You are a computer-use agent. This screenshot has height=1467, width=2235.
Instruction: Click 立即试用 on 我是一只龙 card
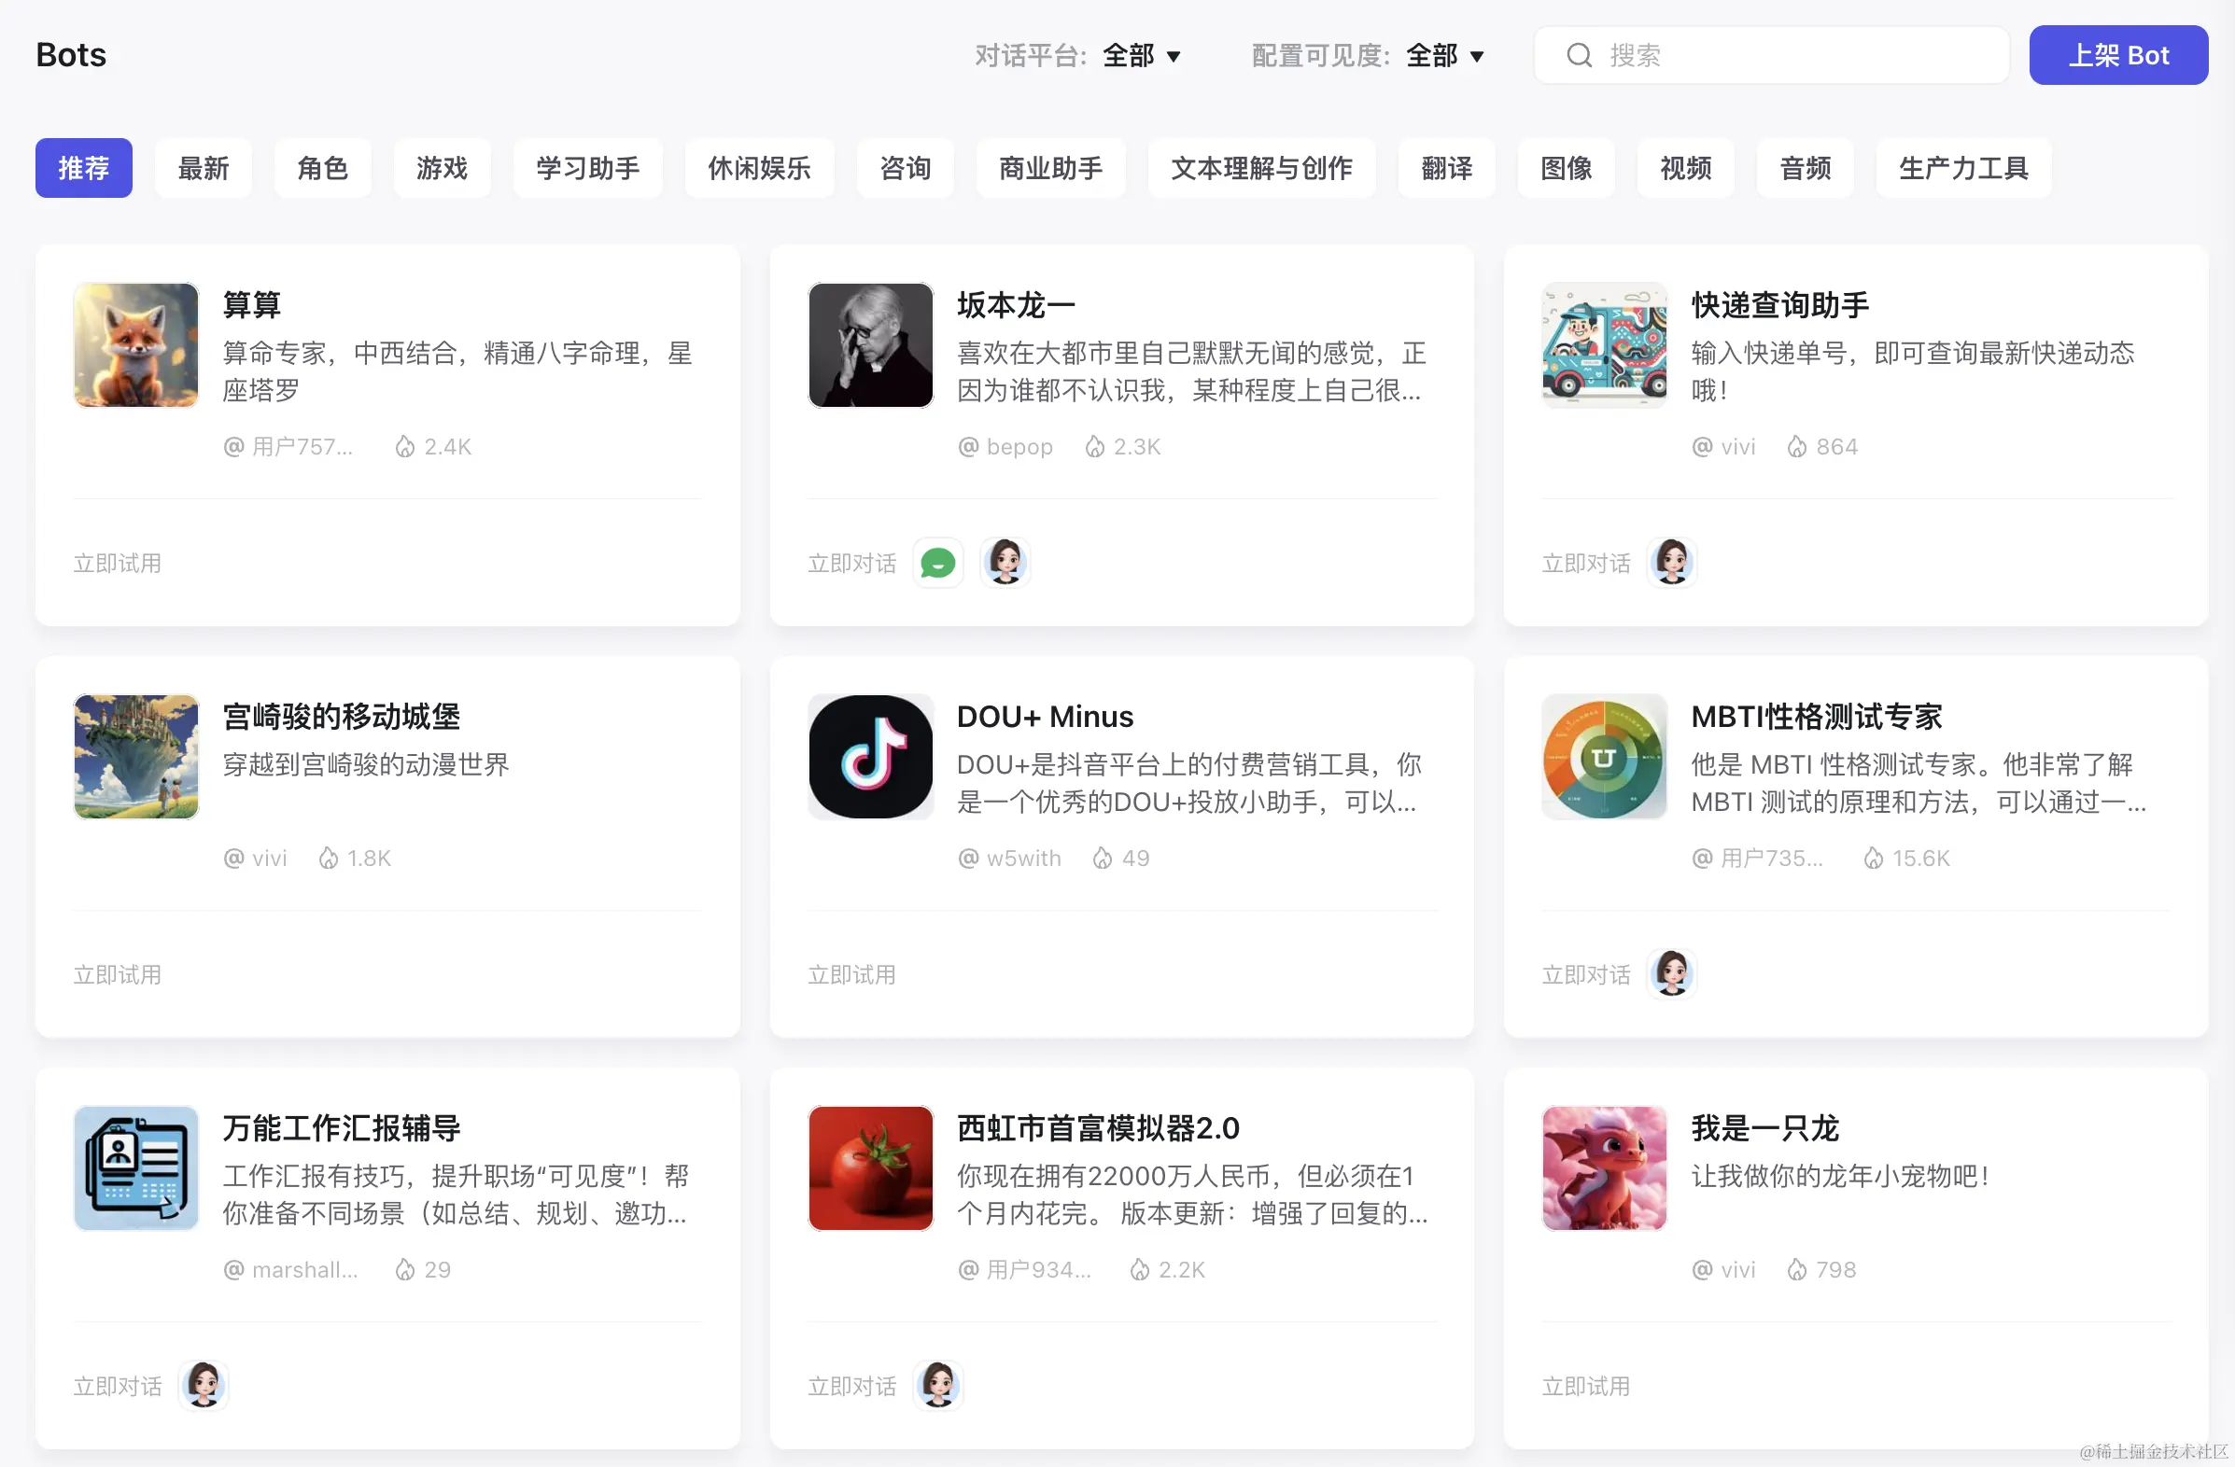(1585, 1385)
